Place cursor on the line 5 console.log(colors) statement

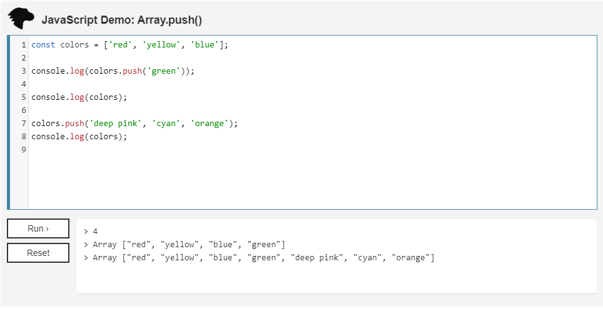pos(79,97)
